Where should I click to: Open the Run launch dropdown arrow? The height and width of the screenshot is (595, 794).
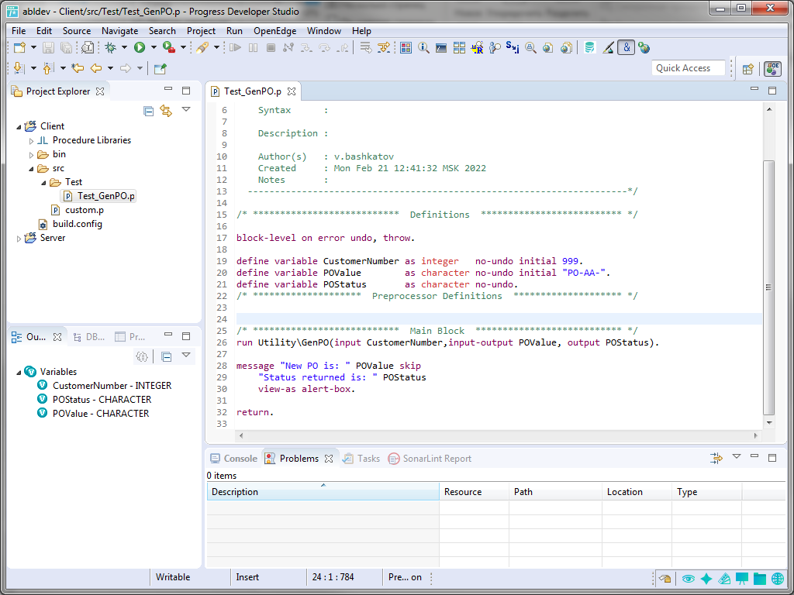click(x=154, y=48)
